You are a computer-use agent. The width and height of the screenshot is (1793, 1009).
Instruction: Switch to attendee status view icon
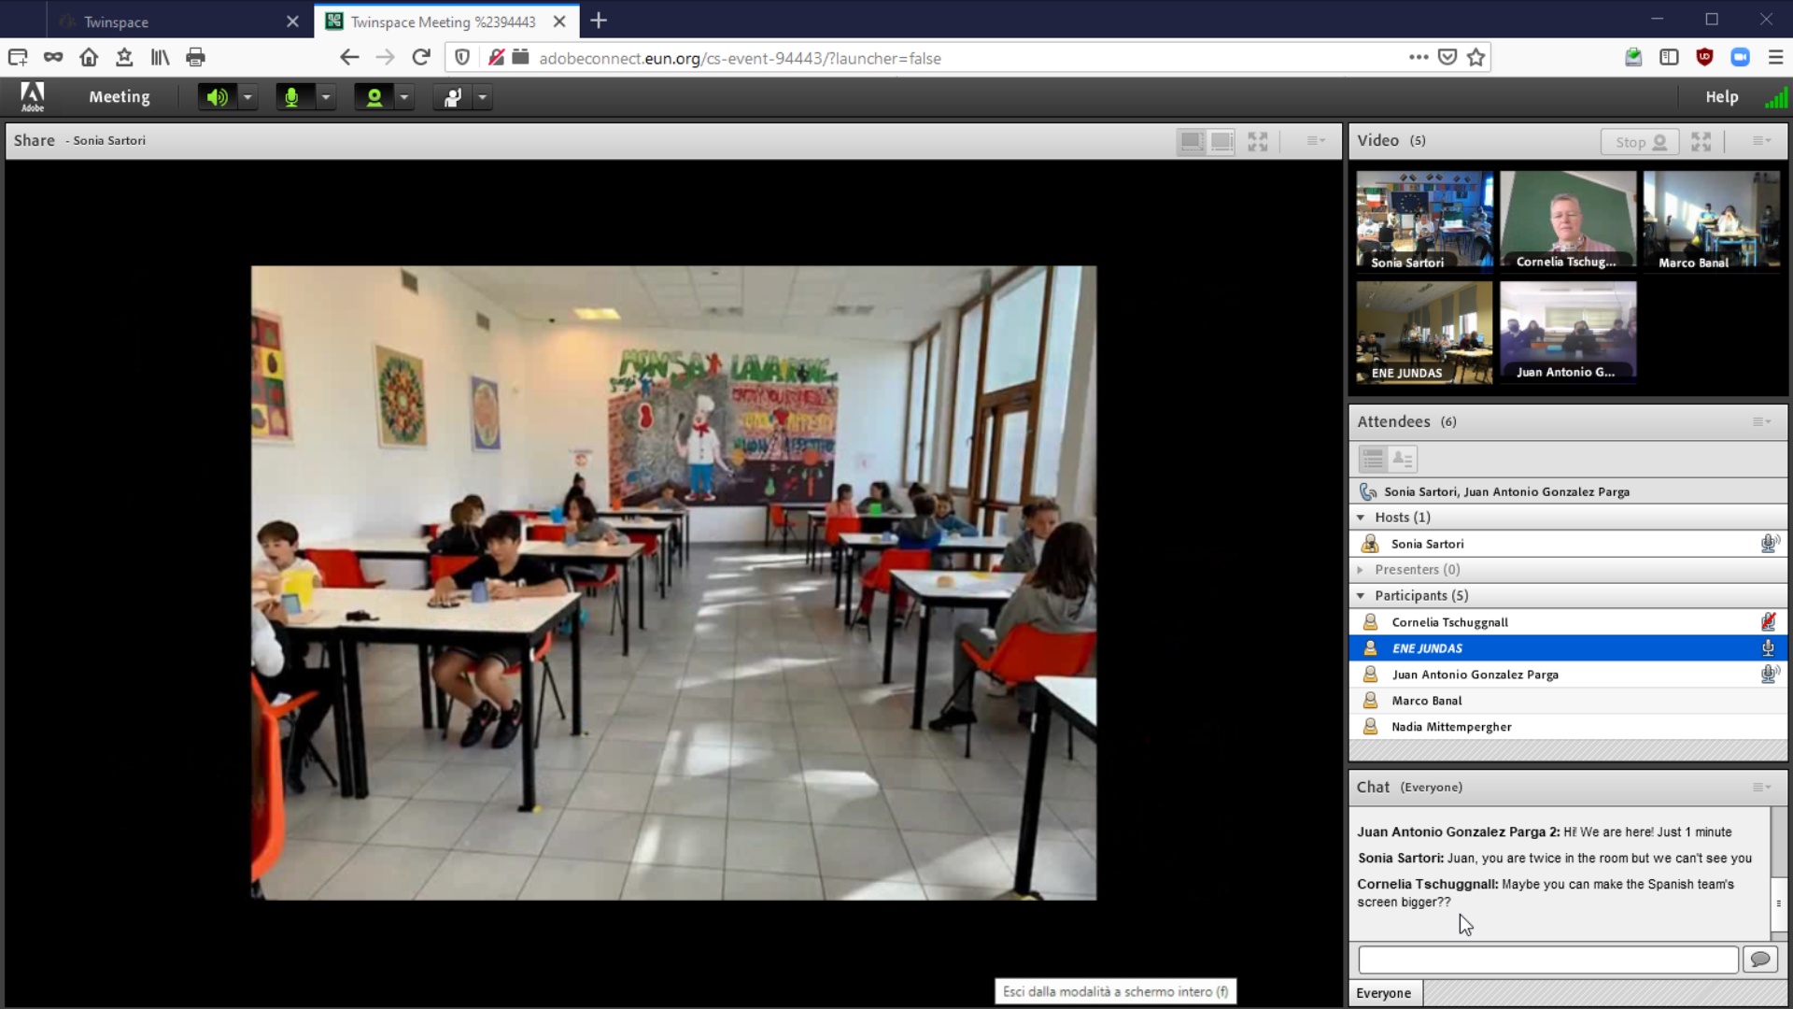coord(1403,459)
